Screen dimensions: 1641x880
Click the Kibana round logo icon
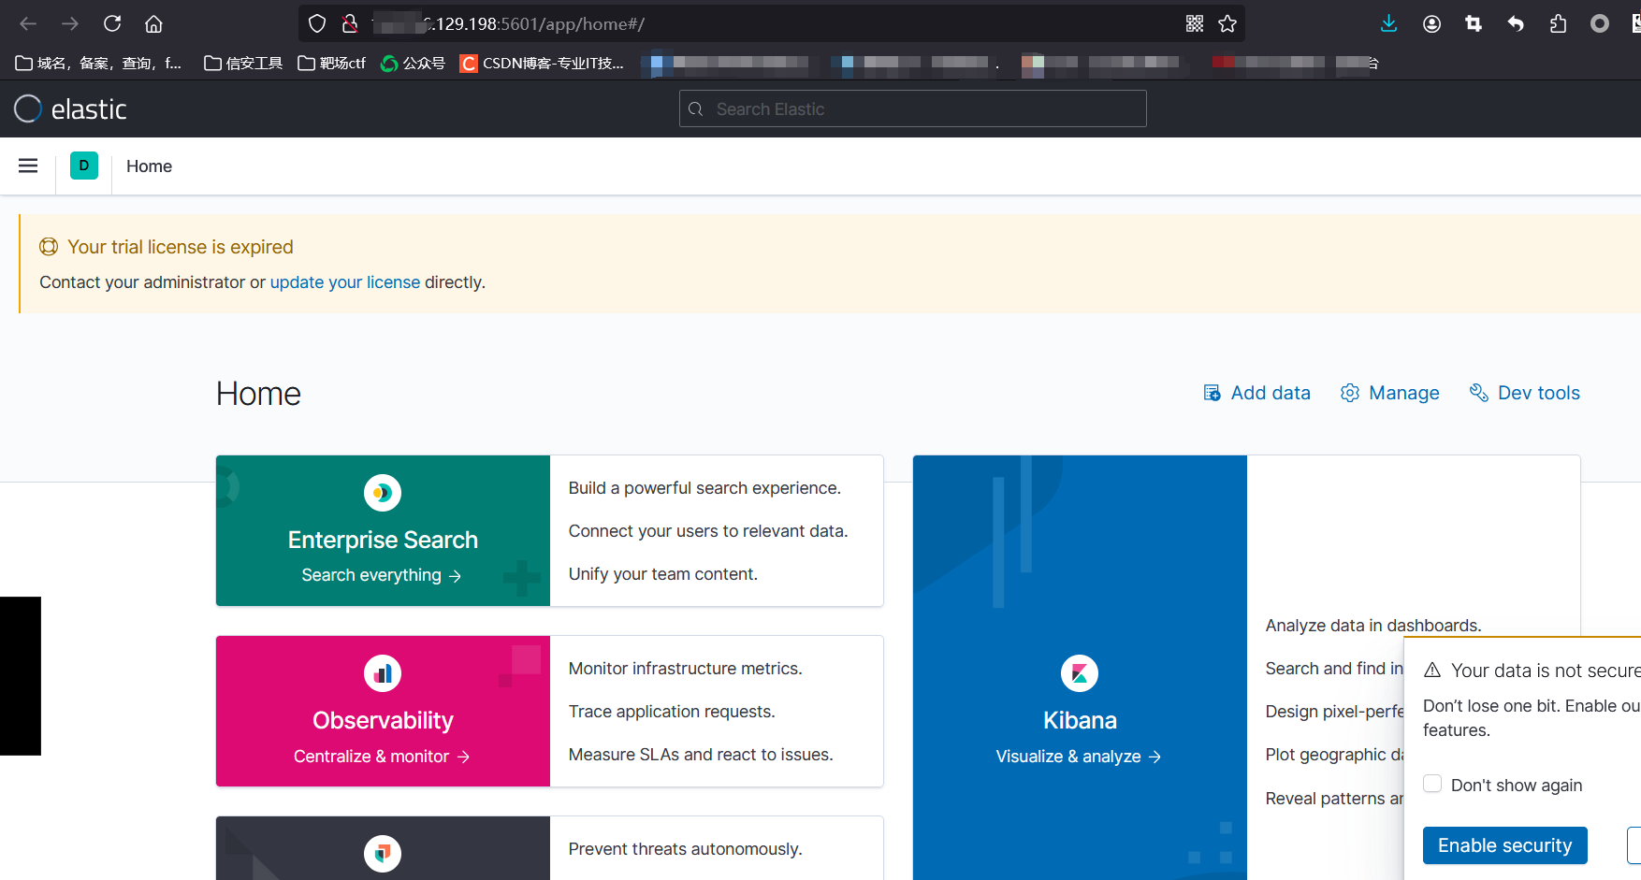pos(1080,673)
